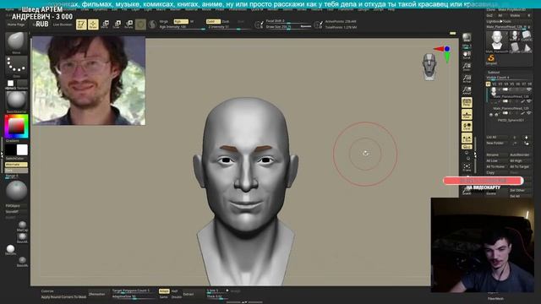Click Make PolyMesh3D button
The image size is (541, 304).
(x=512, y=9)
